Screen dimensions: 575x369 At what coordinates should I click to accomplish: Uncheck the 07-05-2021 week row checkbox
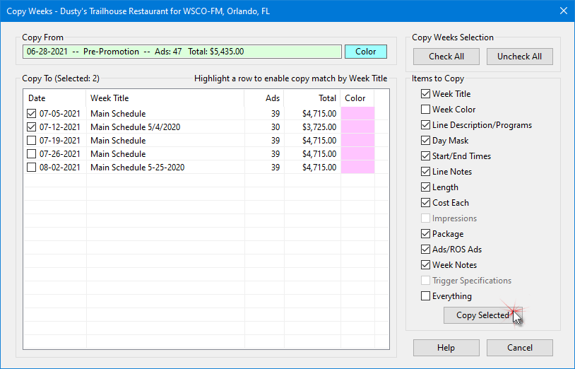pos(32,114)
